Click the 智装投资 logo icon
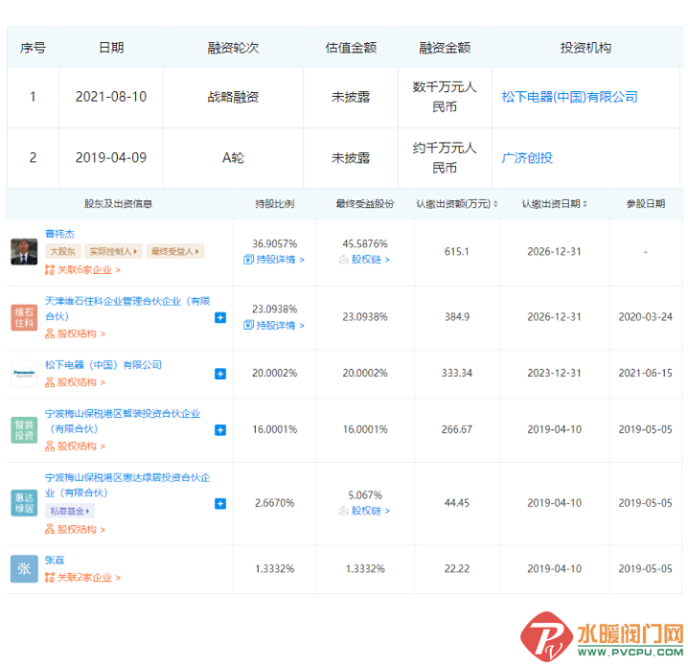 coord(24,430)
